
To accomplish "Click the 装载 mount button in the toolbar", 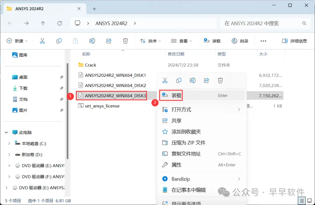I will [212, 41].
